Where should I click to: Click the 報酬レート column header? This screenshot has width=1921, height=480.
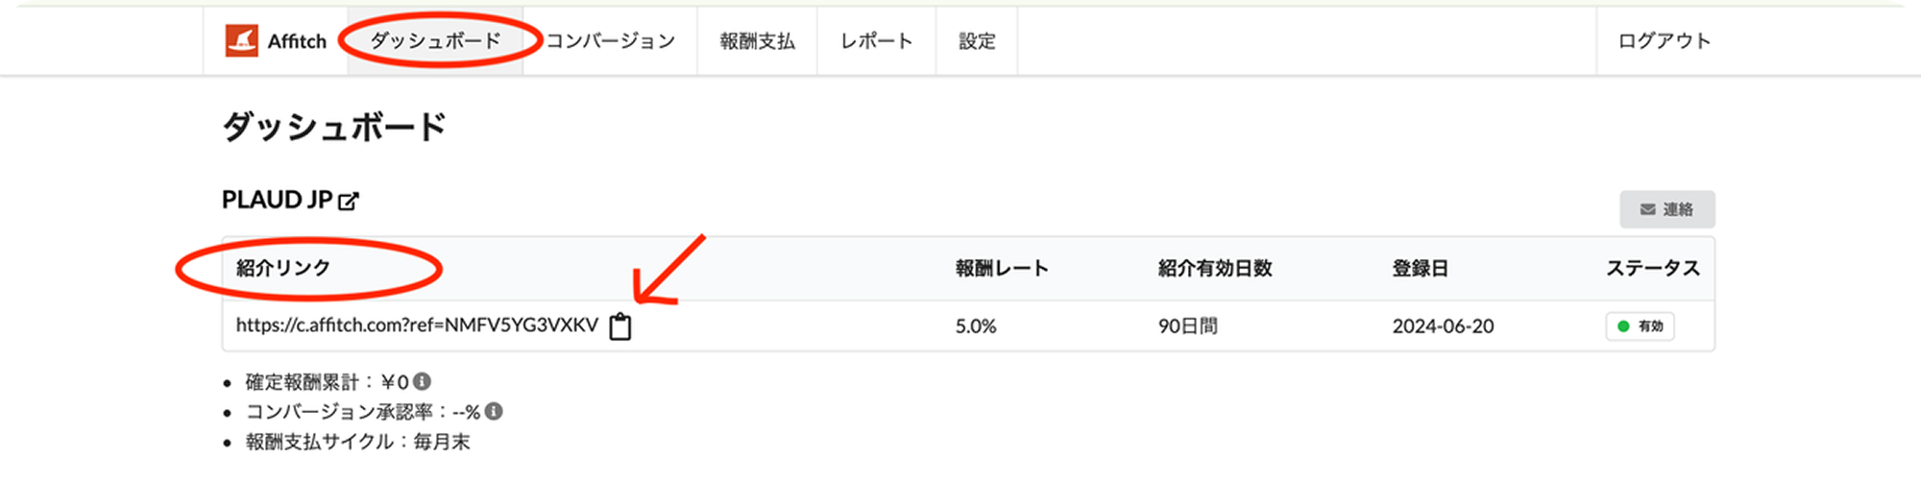pos(1001,269)
